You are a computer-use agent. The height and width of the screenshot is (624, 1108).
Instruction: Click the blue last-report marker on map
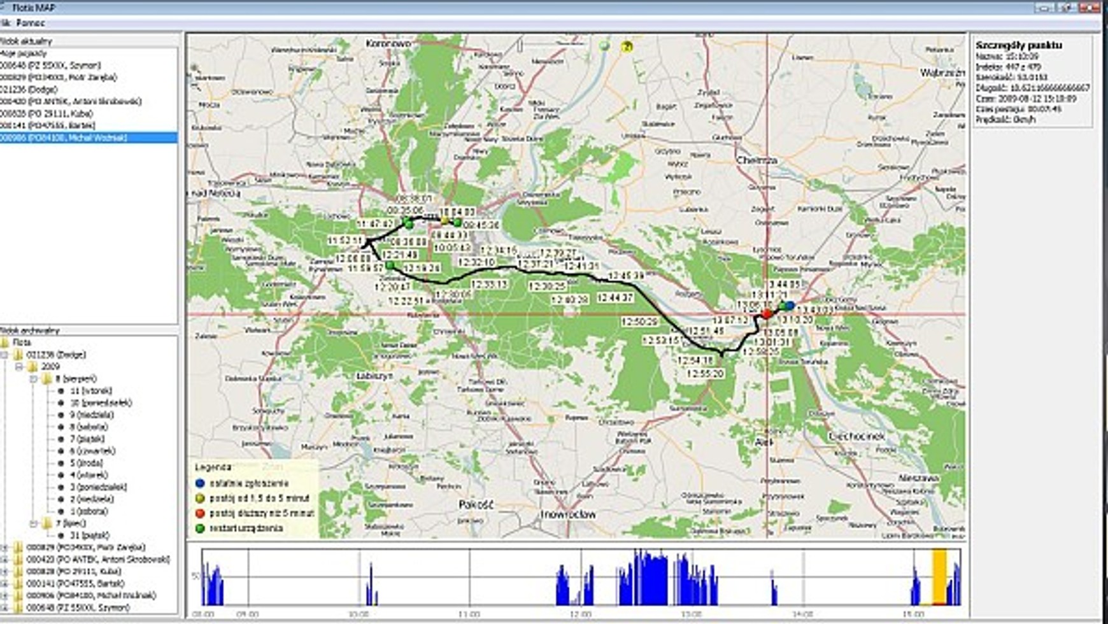pos(789,306)
